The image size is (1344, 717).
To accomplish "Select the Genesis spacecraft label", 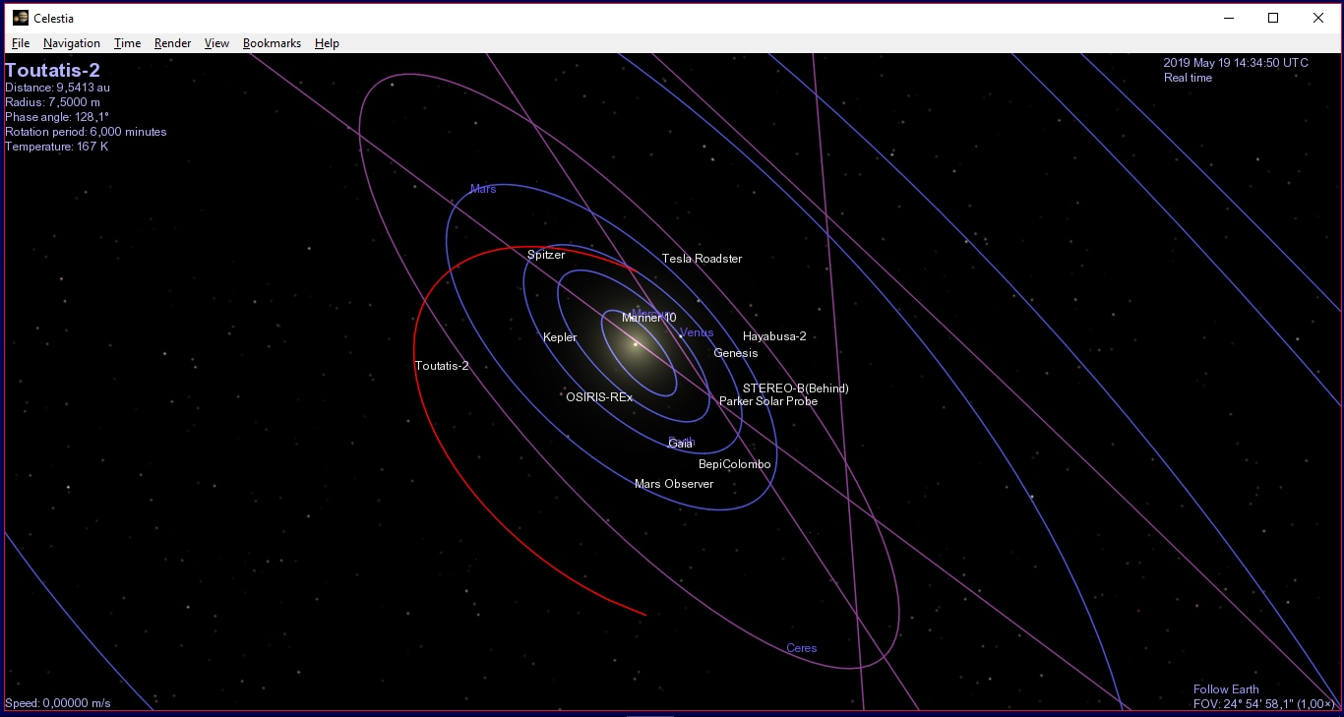I will 736,353.
